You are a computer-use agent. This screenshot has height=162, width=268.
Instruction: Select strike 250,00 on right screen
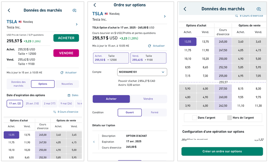[223, 59]
